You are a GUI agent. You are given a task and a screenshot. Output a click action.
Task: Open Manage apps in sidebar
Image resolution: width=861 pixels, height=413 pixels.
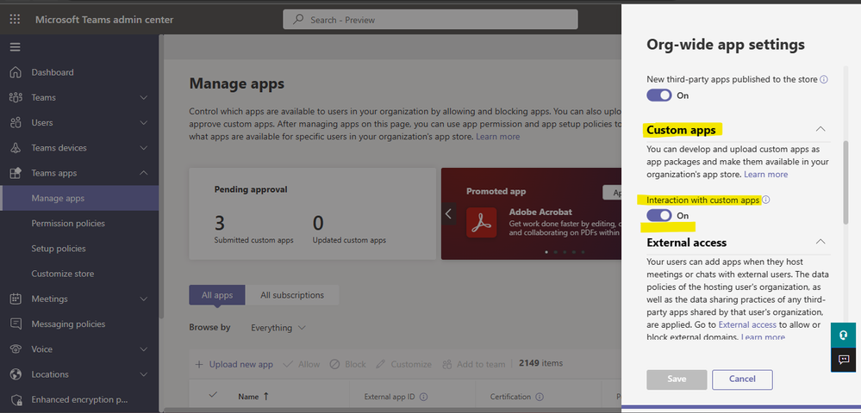tap(79, 199)
